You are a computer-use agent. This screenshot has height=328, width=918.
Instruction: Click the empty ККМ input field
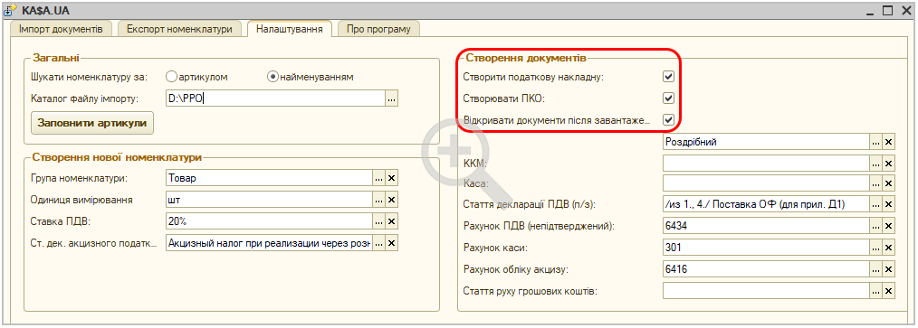click(x=766, y=164)
